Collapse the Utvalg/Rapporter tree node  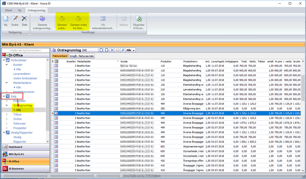[4, 132]
